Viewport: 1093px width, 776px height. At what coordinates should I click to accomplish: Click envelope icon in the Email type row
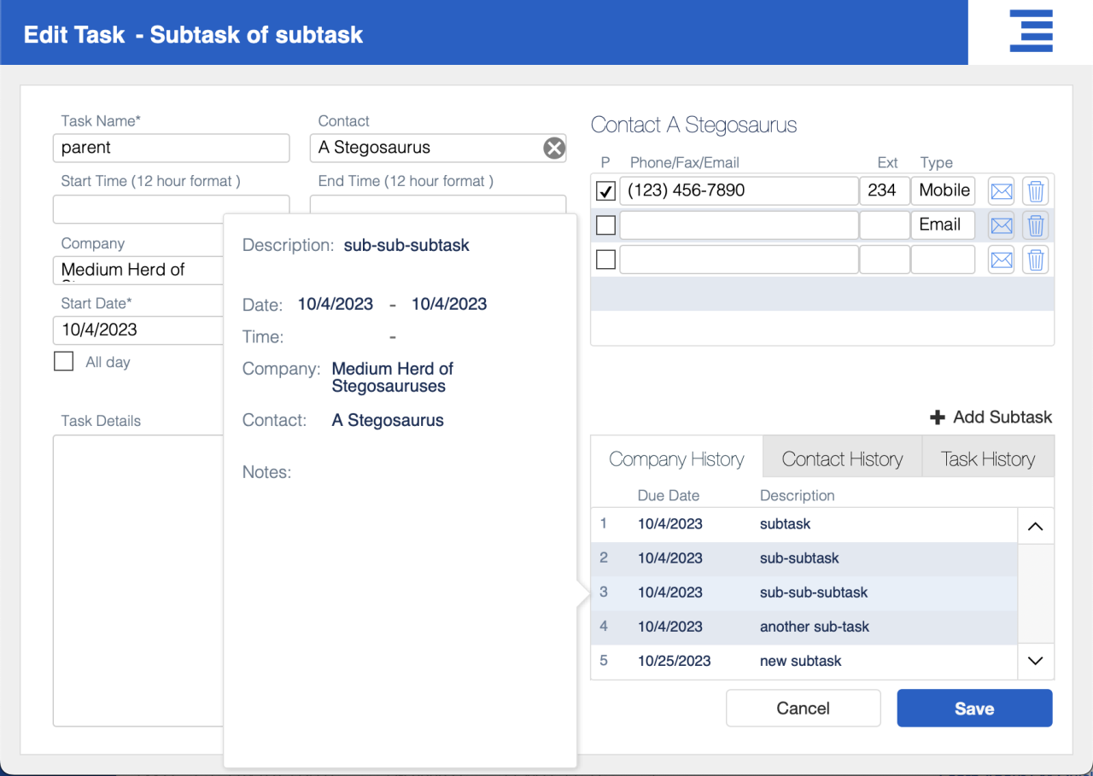tap(1002, 225)
